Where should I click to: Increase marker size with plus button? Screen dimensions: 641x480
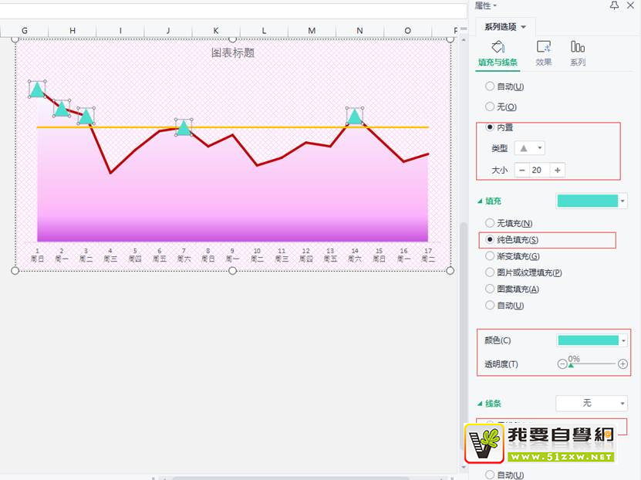click(x=557, y=170)
